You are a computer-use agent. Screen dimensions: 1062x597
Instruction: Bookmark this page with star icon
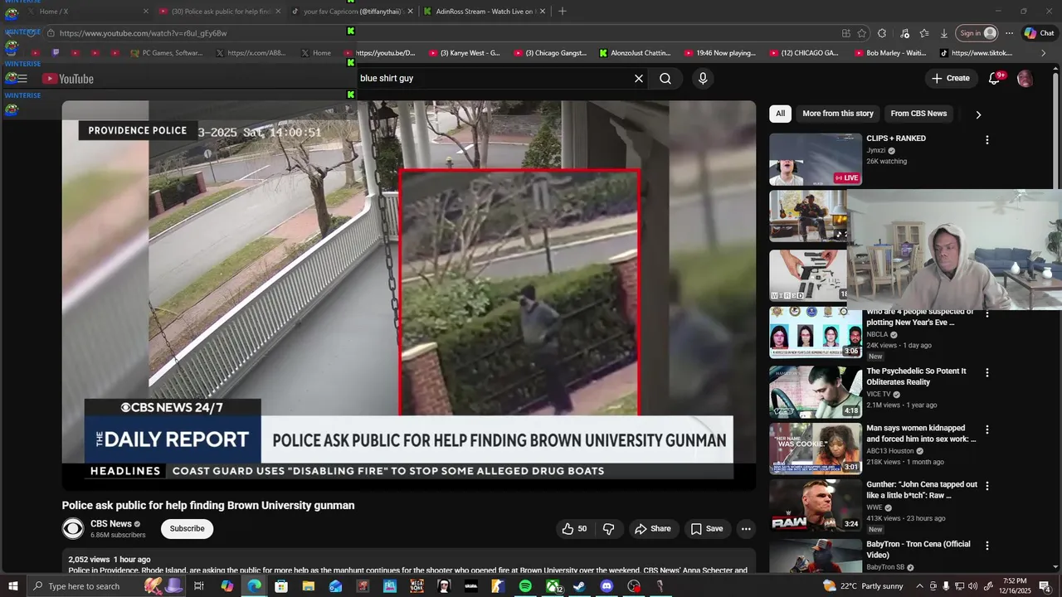862,33
